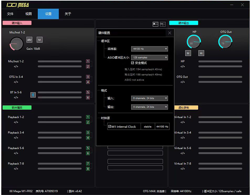
Task: Click playback channel 1 green routing button
Action: tap(88, 117)
